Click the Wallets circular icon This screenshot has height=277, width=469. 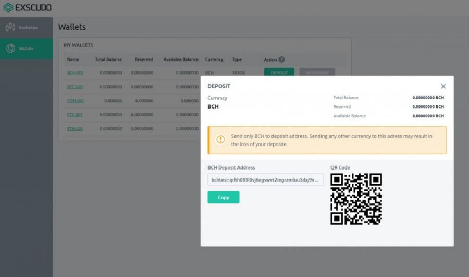(x=10, y=48)
